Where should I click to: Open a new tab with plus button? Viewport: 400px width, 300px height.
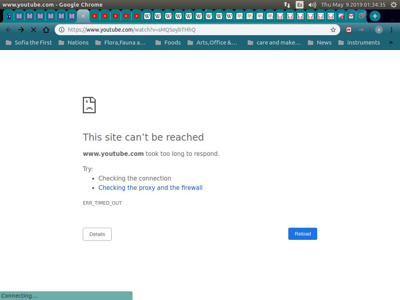[x=375, y=16]
